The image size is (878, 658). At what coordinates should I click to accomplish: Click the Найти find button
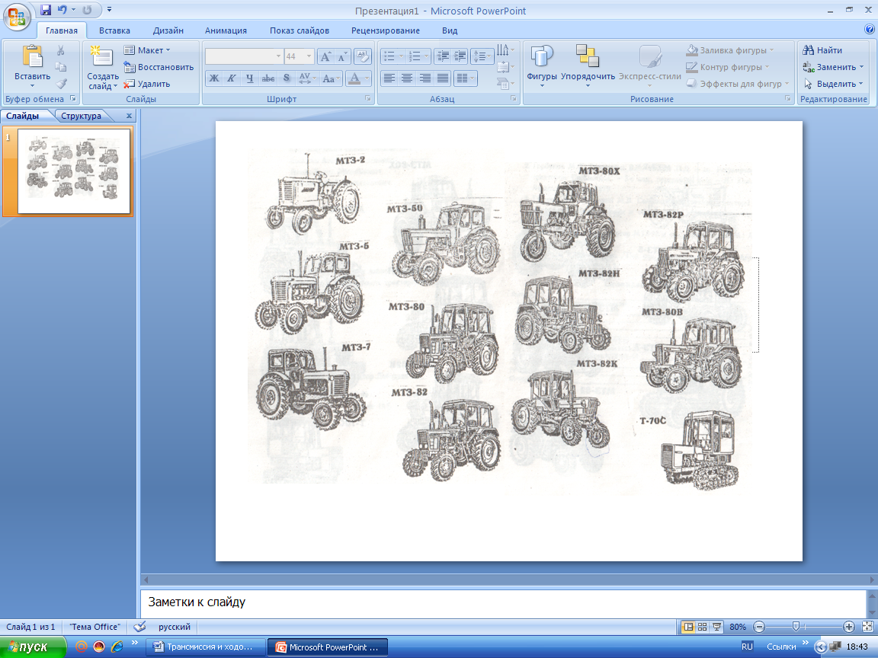pos(822,50)
